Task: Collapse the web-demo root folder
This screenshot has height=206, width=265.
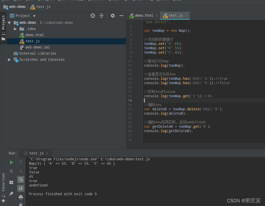Action: click(9, 23)
